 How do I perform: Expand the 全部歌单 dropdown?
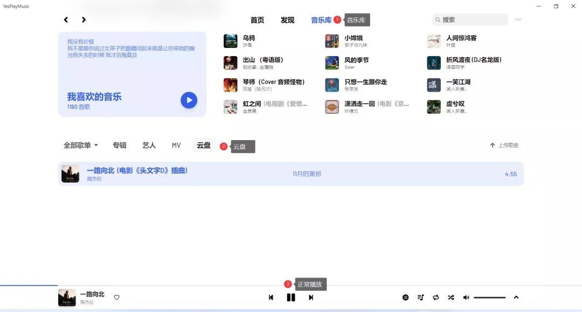(81, 145)
